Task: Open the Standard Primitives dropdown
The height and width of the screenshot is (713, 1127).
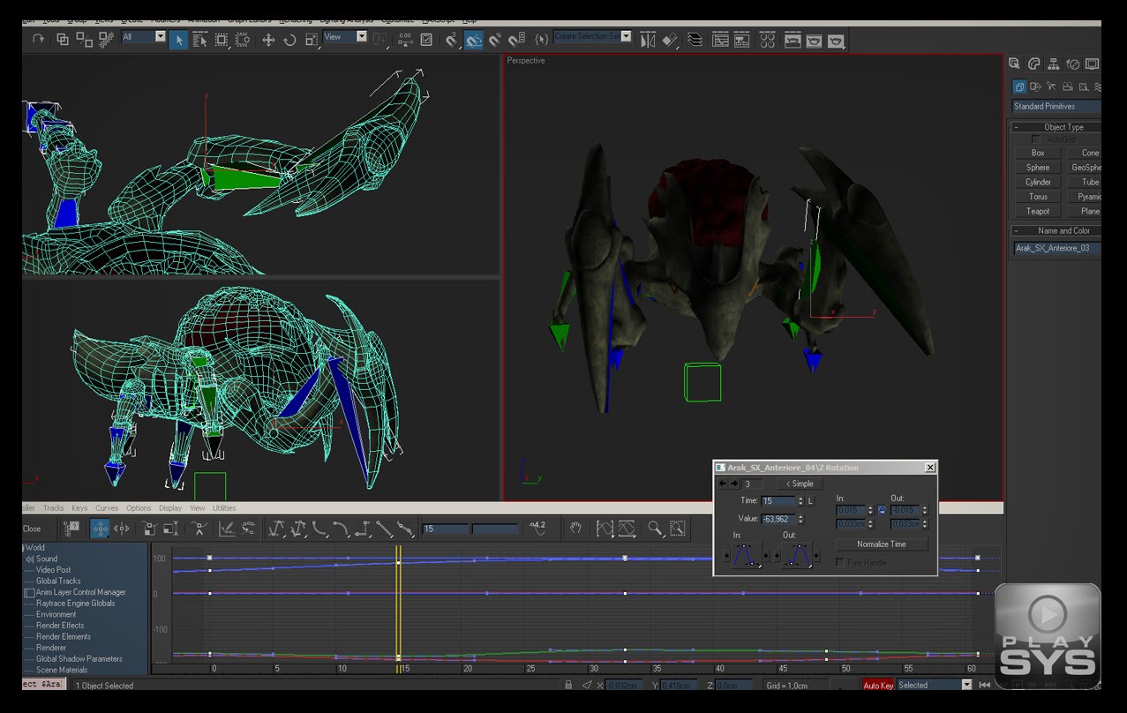Action: (x=1056, y=106)
